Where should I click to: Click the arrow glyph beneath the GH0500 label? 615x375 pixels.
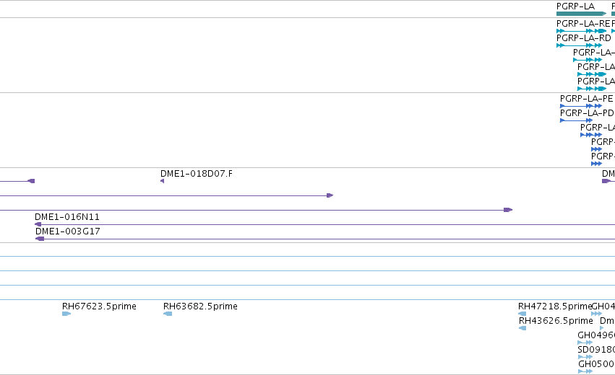pos(585,371)
